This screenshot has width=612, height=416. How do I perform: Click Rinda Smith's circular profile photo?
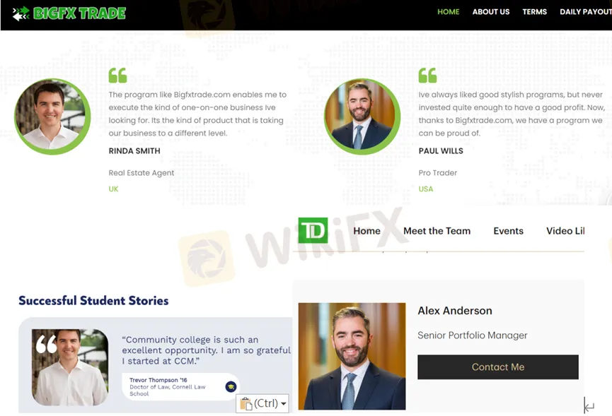tap(52, 117)
